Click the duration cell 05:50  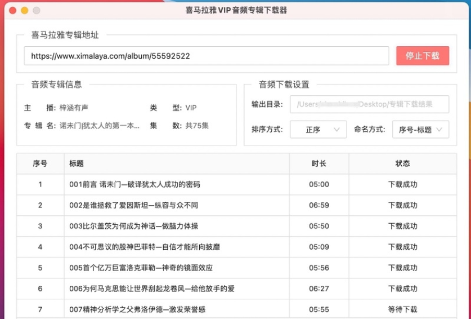tap(319, 226)
